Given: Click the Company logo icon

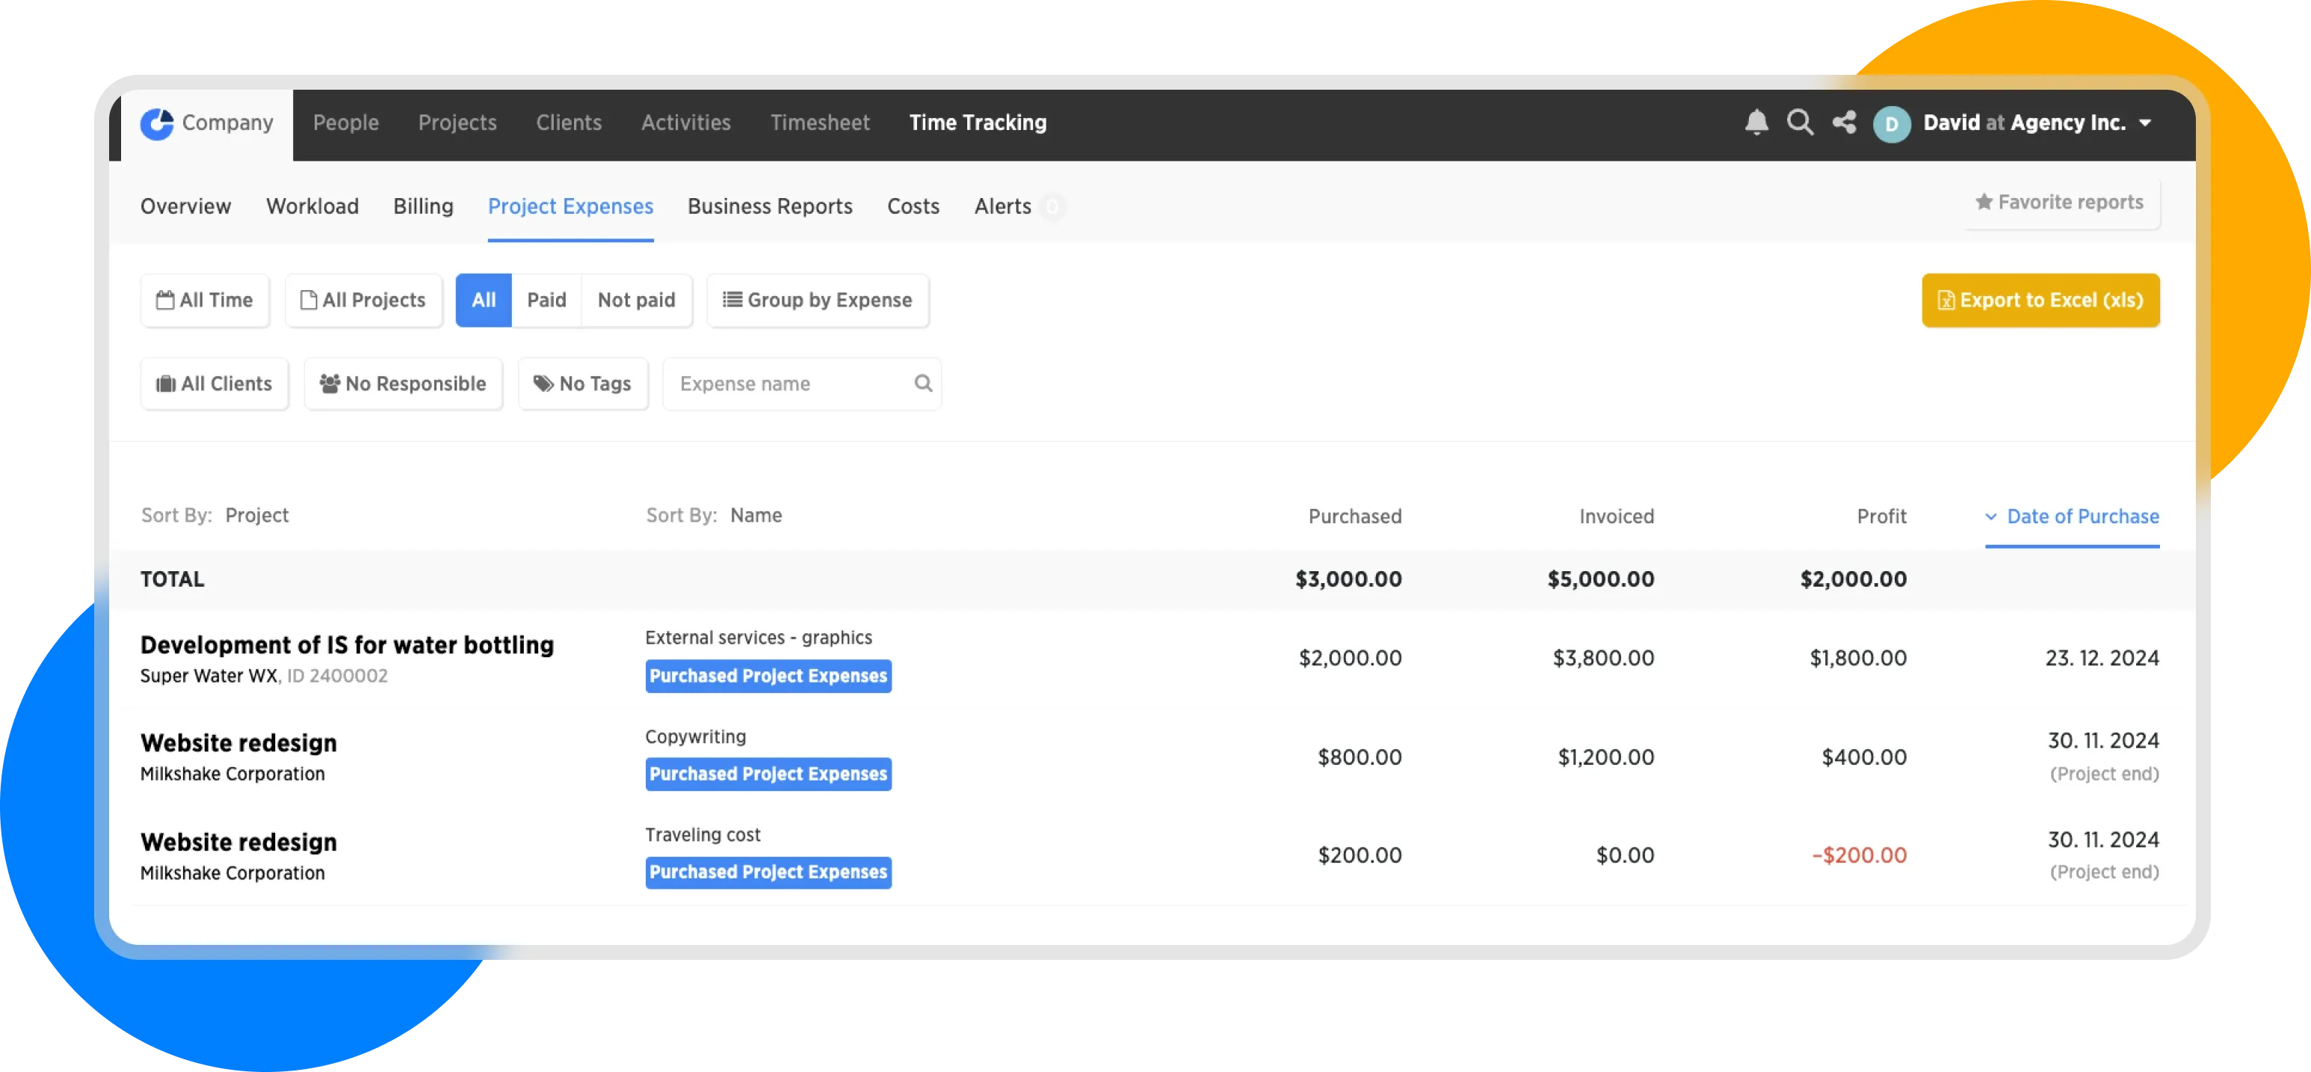Looking at the screenshot, I should pos(157,123).
